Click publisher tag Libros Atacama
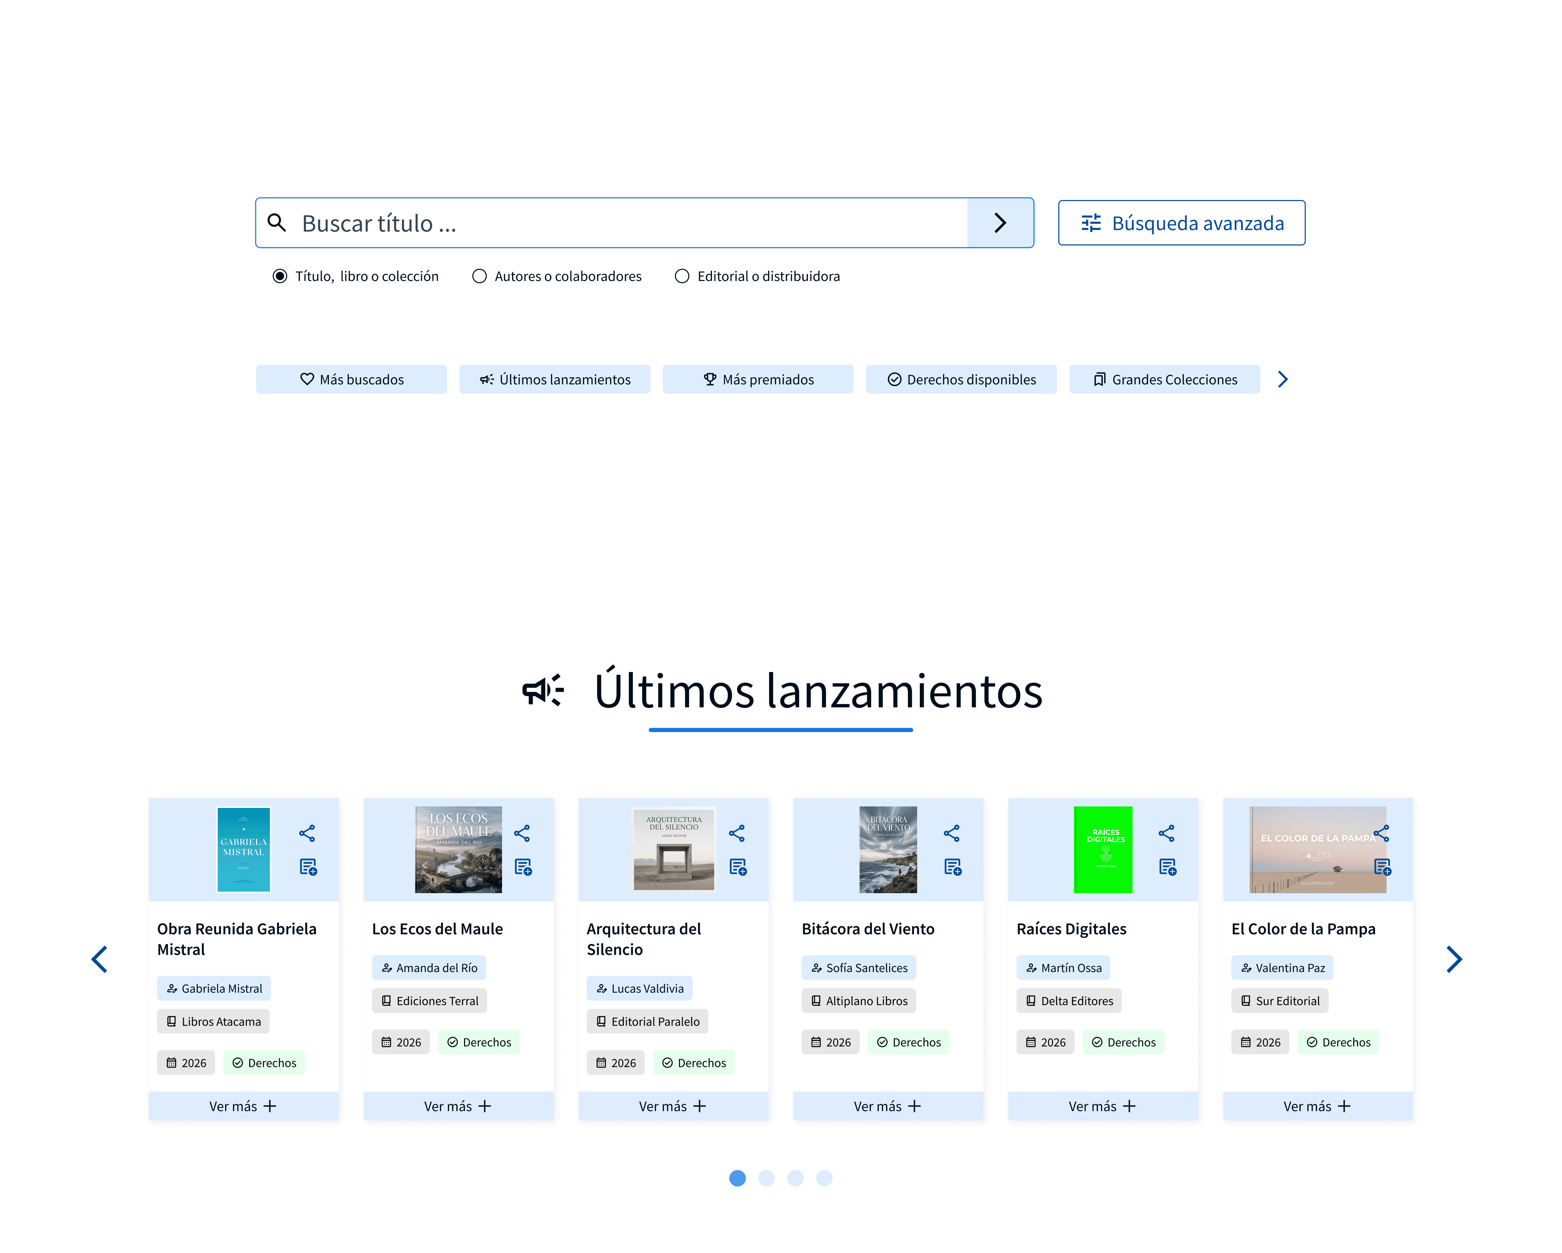Screen dimensions: 1562x1253 [213, 1021]
